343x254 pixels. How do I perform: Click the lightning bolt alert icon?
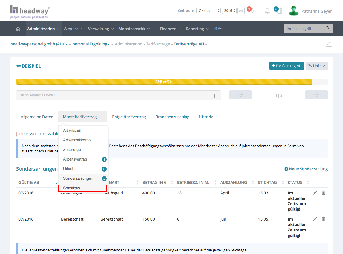point(252,11)
